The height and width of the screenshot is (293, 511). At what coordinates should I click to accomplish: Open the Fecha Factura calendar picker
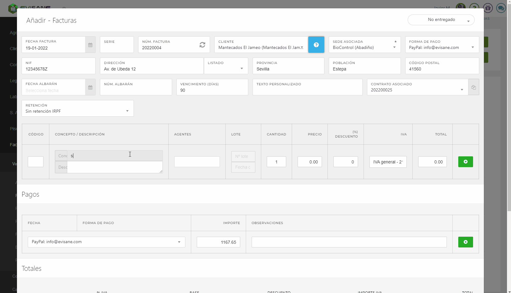(90, 45)
